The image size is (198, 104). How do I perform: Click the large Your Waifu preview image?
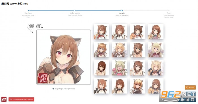(x=64, y=57)
